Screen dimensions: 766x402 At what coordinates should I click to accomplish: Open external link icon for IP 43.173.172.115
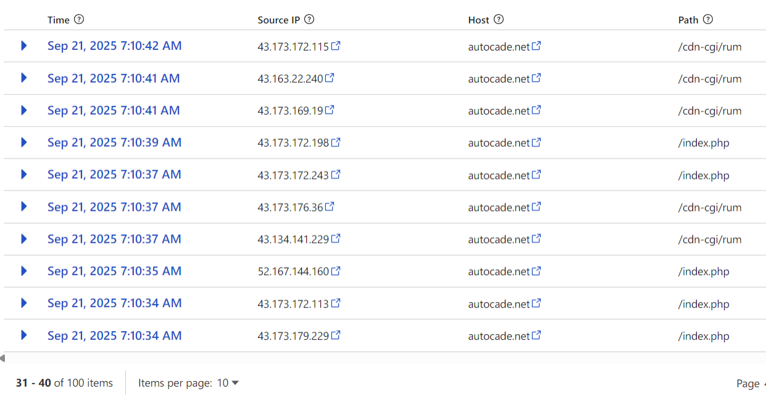336,46
